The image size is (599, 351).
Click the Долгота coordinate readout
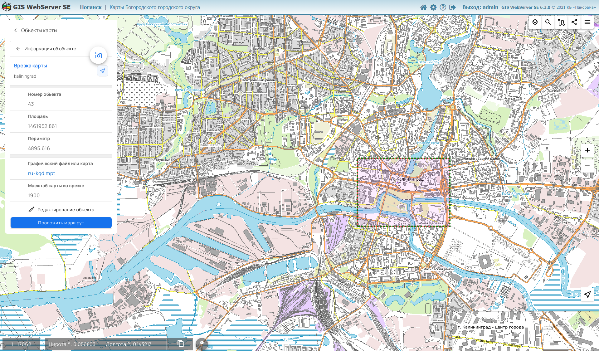129,344
